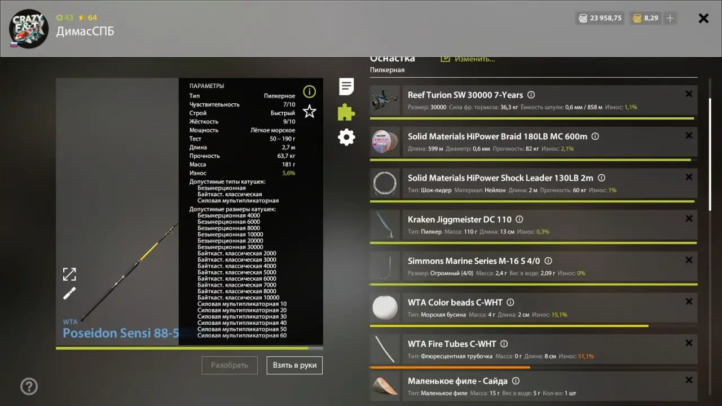Select WTA Fire Tubes thumbnail
Image resolution: width=722 pixels, height=406 pixels.
385,349
